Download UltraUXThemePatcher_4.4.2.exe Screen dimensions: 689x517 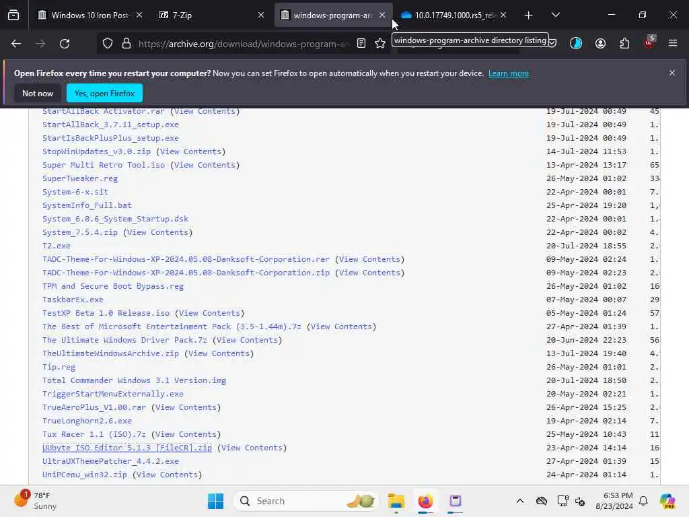(110, 461)
